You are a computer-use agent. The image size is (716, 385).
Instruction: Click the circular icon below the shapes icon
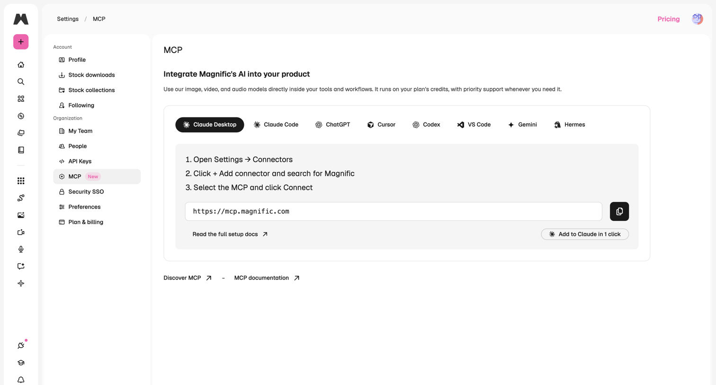tap(21, 116)
